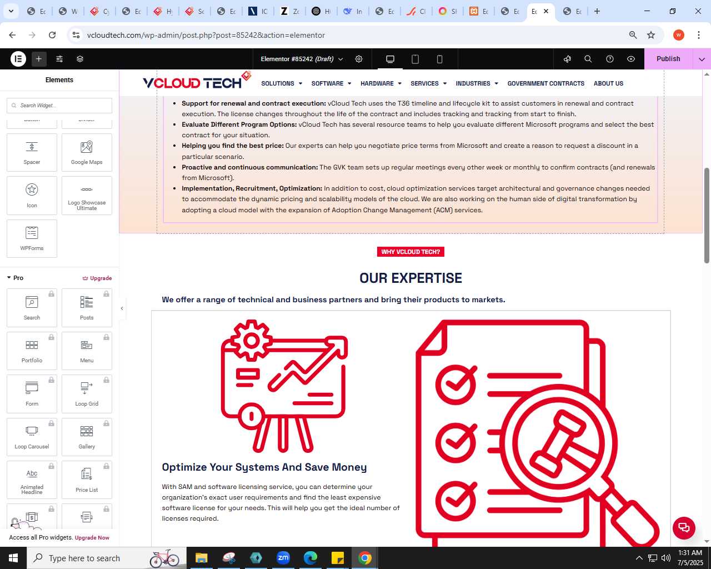Viewport: 711px width, 569px height.
Task: Bookmark this page with star icon
Action: pos(651,35)
